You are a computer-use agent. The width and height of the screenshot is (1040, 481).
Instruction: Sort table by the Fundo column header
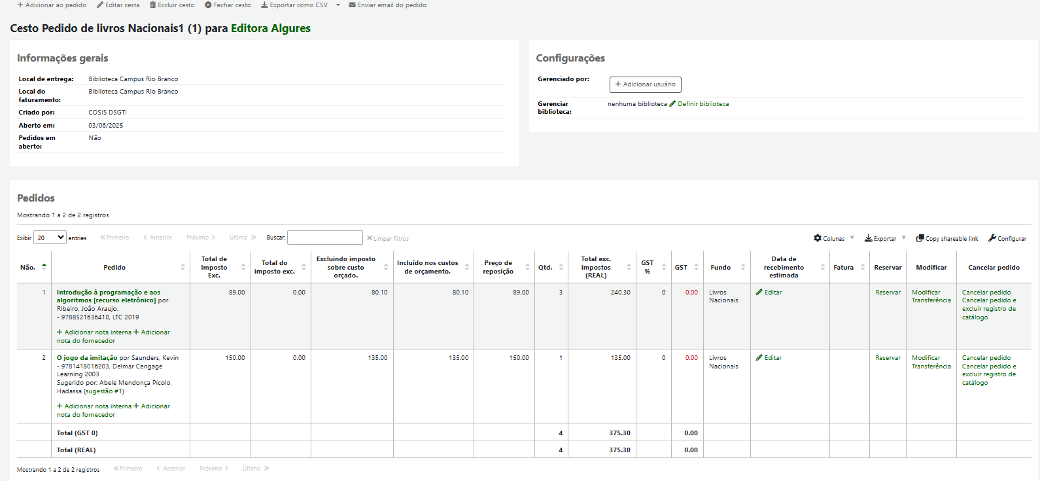click(x=726, y=267)
